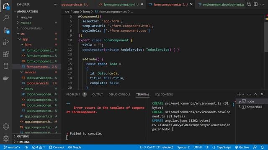
Task: Open the SQL CONSOLE tab
Action: point(164,95)
